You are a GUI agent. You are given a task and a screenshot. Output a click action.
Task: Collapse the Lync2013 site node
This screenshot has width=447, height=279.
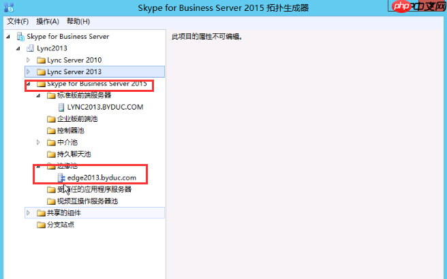pyautogui.click(x=18, y=49)
